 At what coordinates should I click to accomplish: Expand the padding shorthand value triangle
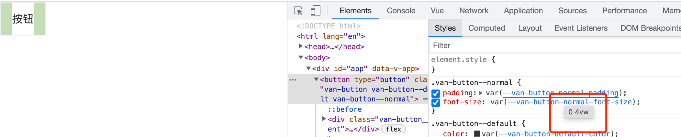[x=481, y=93]
